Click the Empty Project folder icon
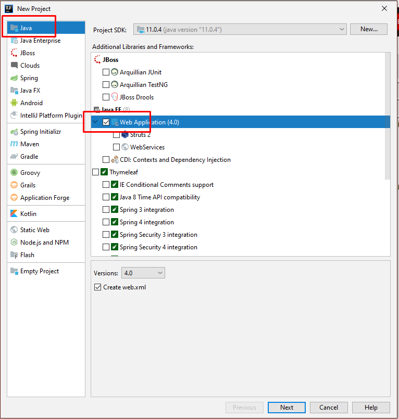 pos(14,271)
